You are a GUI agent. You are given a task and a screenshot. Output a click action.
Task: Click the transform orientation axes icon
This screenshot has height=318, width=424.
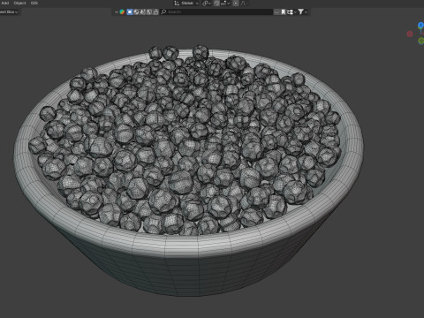[177, 4]
